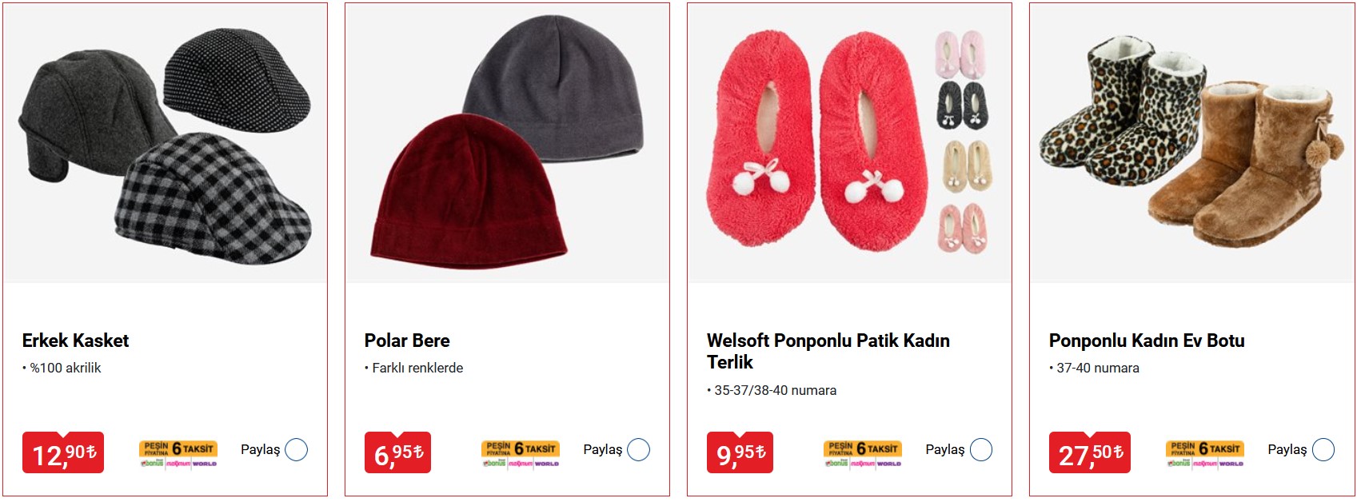Select the Paylaş circle for Erkek Kasket

pos(296,450)
